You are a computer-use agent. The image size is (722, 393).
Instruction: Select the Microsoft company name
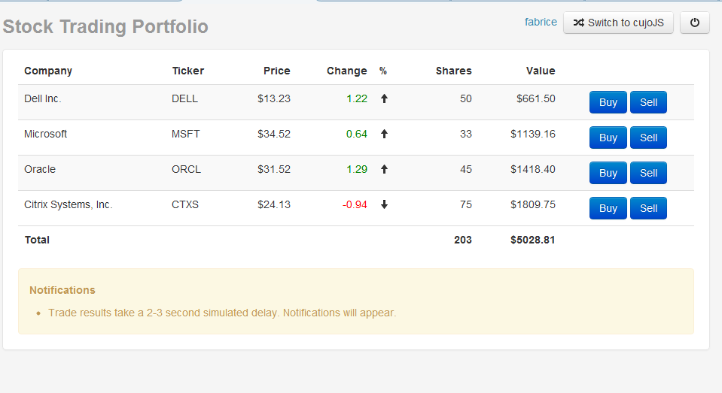point(46,134)
